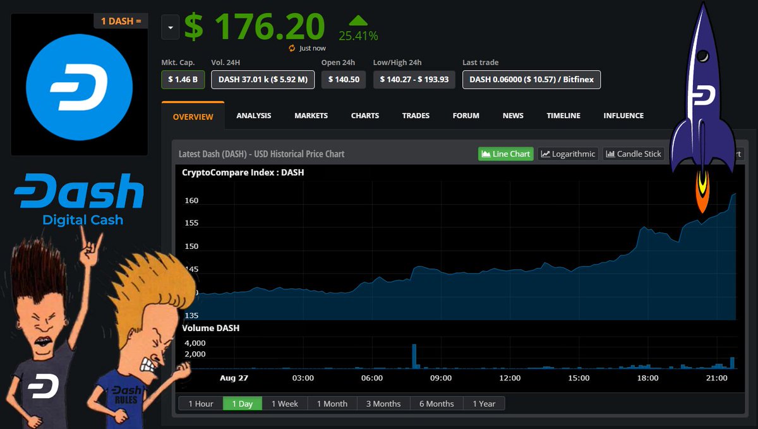
Task: Click the '1 DASH =' label
Action: tap(121, 21)
